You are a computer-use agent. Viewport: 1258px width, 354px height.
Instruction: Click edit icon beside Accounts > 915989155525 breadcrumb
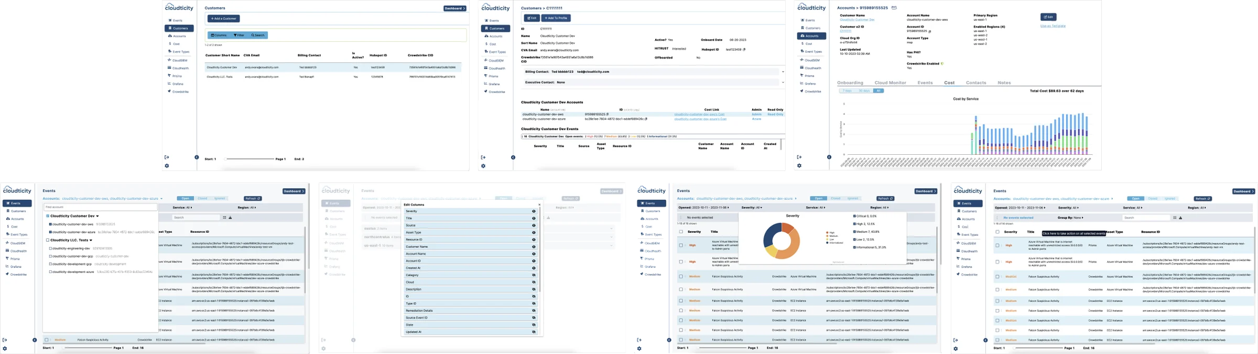(894, 8)
